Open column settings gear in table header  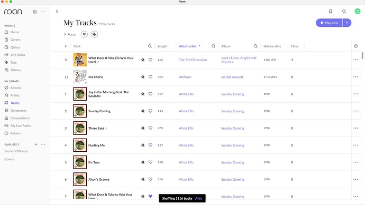355,46
